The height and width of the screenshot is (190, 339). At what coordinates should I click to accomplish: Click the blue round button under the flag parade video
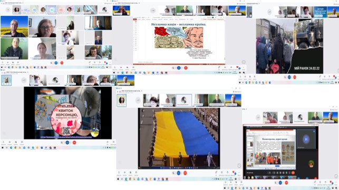pos(179,173)
